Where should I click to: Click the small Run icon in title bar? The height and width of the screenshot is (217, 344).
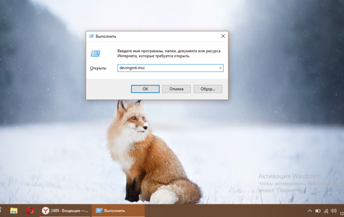click(x=91, y=36)
